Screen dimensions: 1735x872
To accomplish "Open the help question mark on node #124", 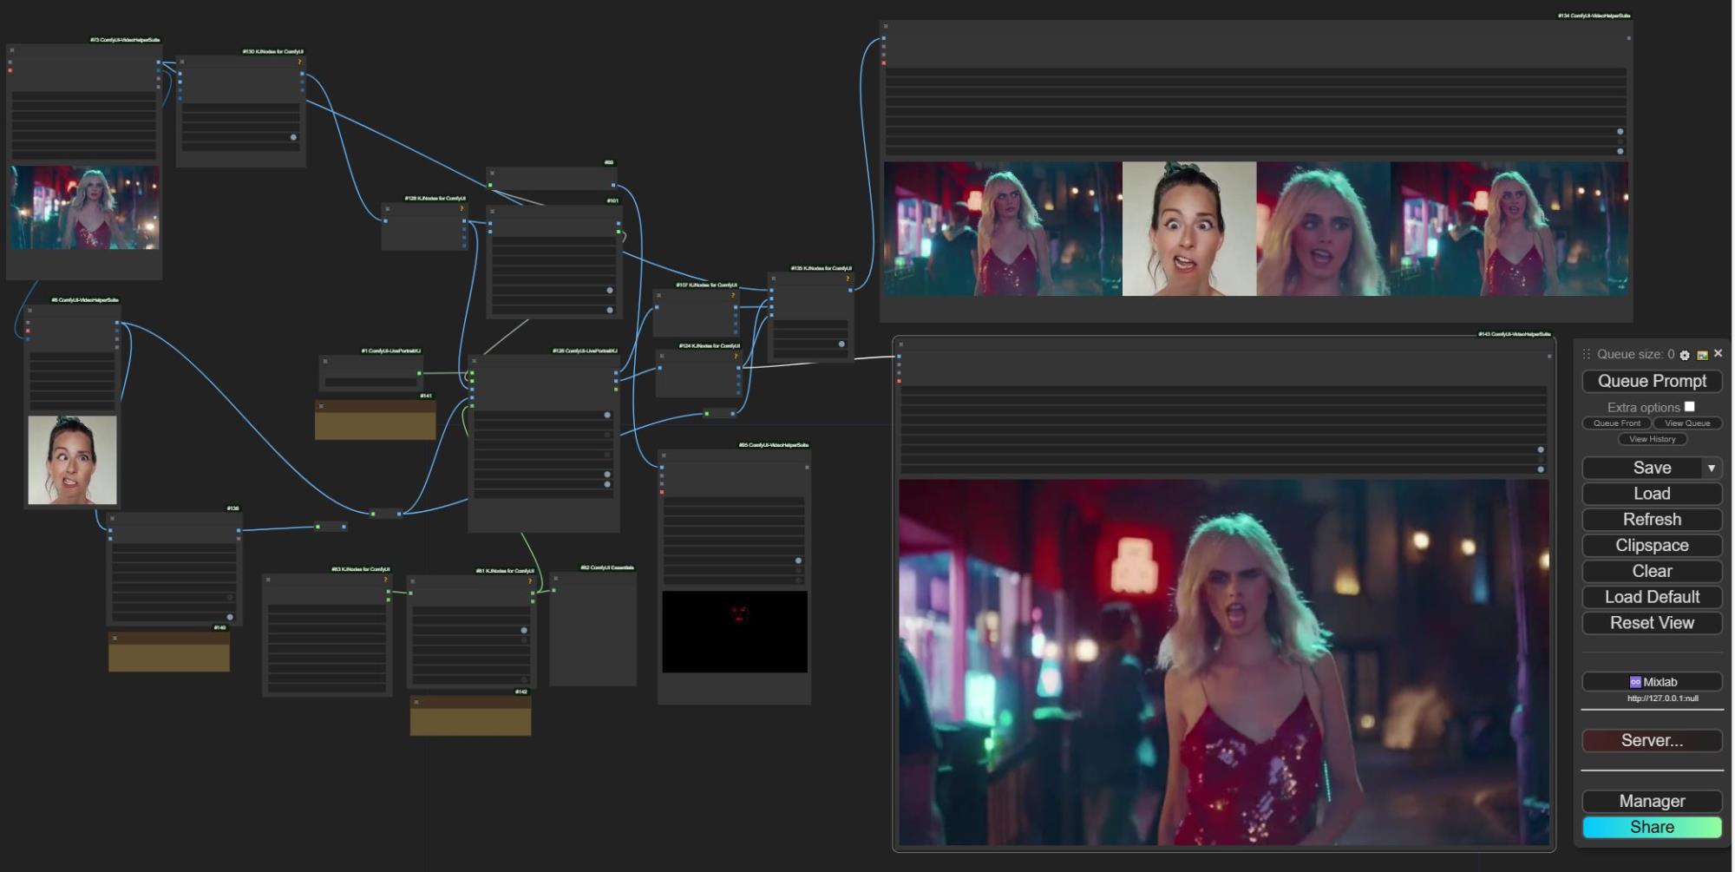I will pos(736,356).
